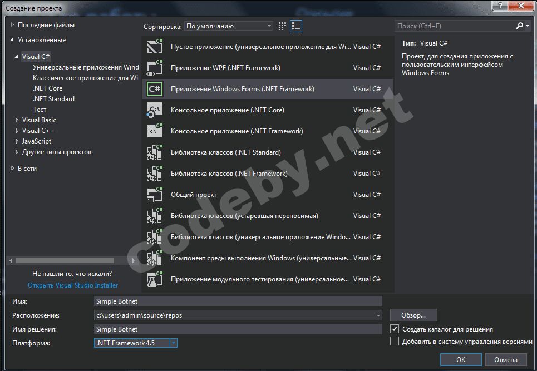Collapse Установленные node
This screenshot has height=371, width=537.
click(12, 40)
